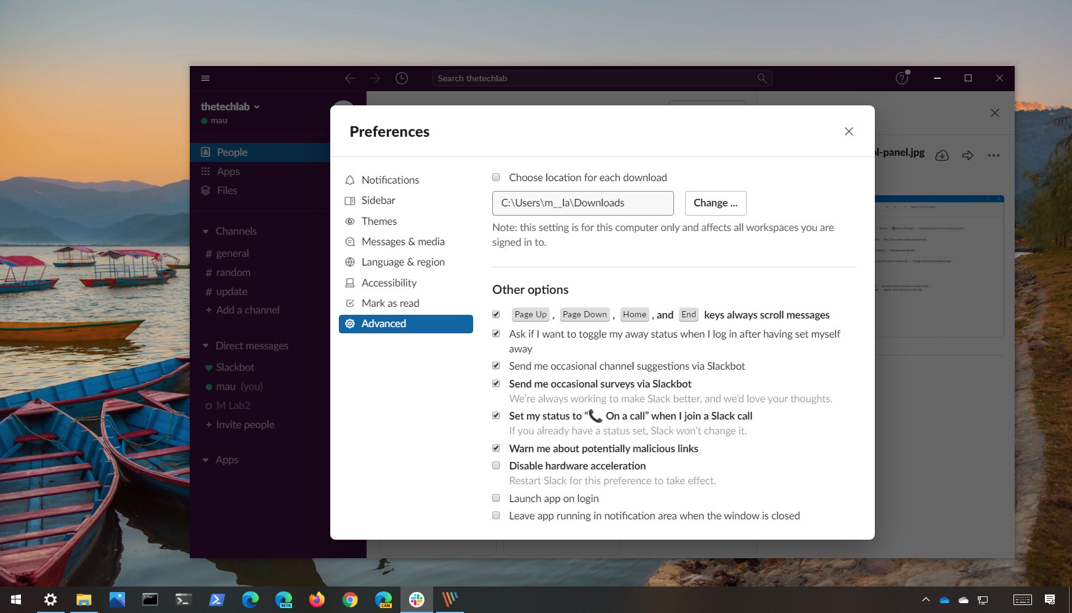Viewport: 1072px width, 613px height.
Task: Toggle Page Up/Down keys scroll messages checkbox
Action: pyautogui.click(x=496, y=314)
